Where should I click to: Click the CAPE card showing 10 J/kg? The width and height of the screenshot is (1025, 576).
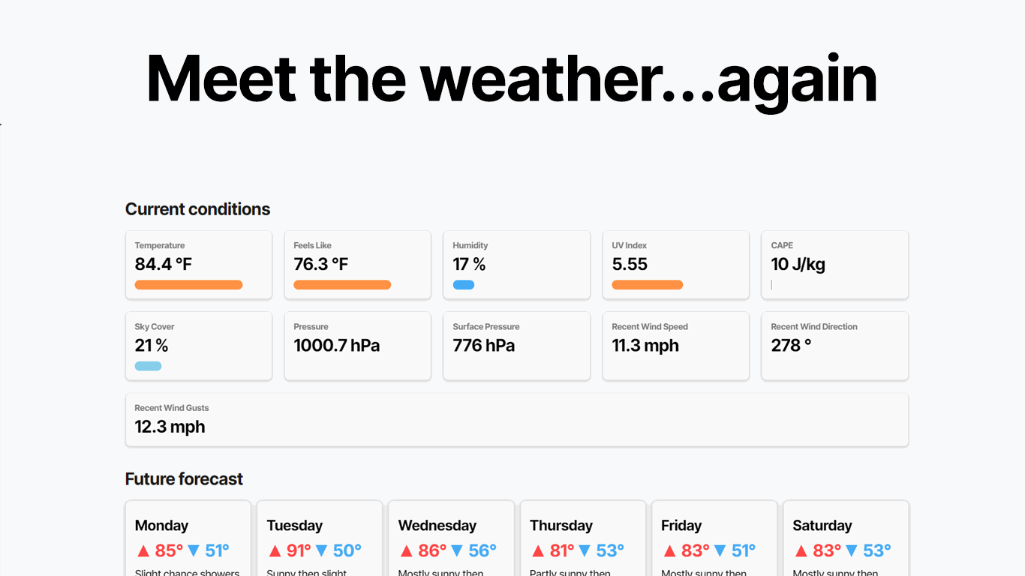(834, 265)
